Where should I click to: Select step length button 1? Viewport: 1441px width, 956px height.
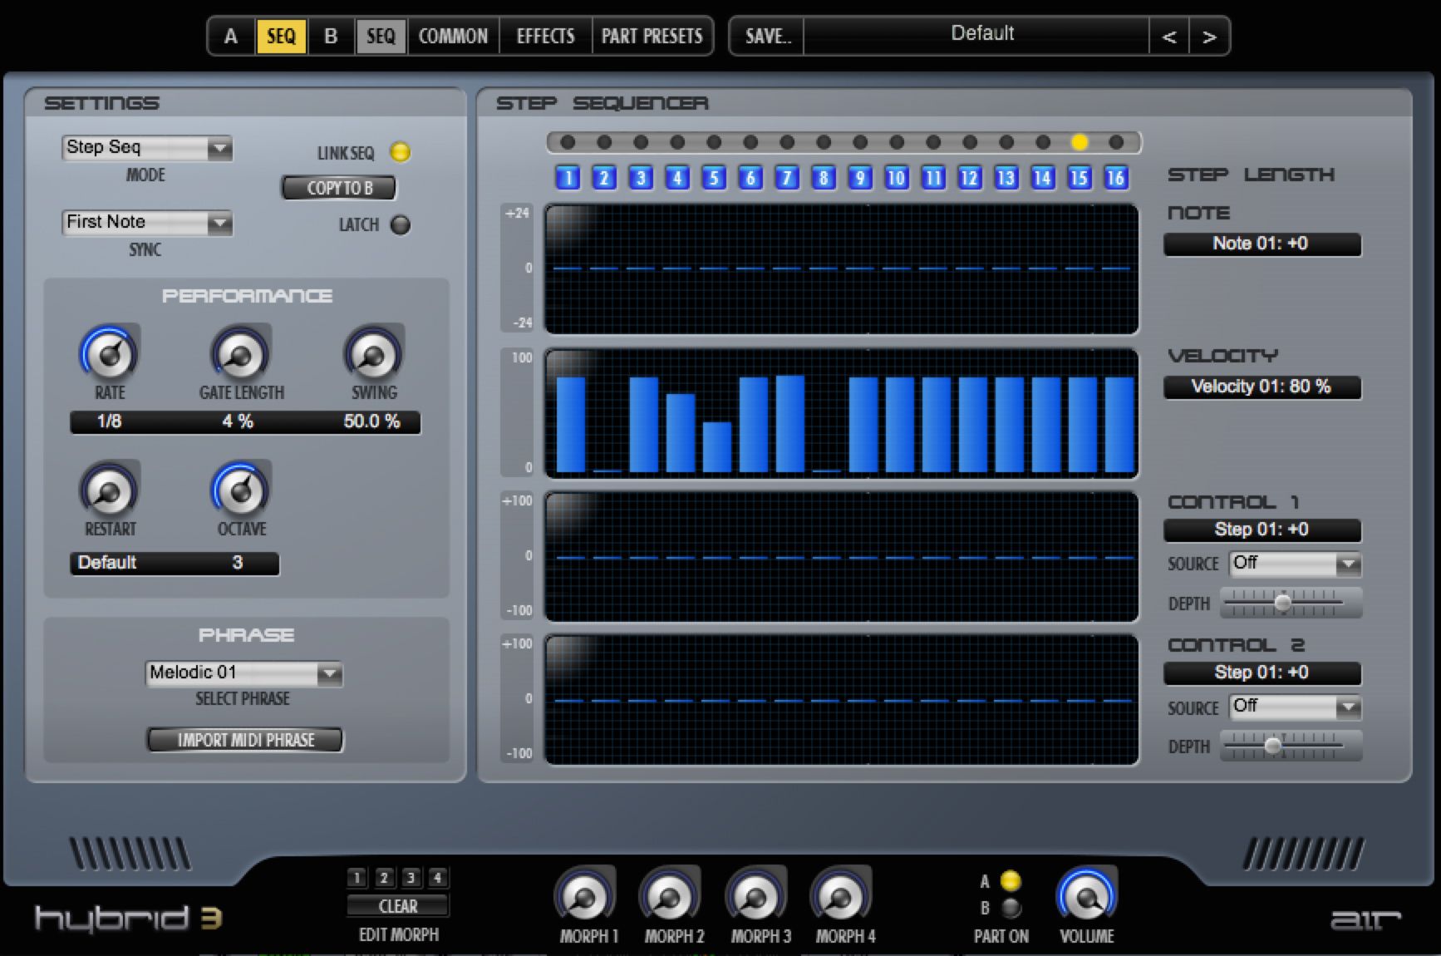[x=568, y=177]
